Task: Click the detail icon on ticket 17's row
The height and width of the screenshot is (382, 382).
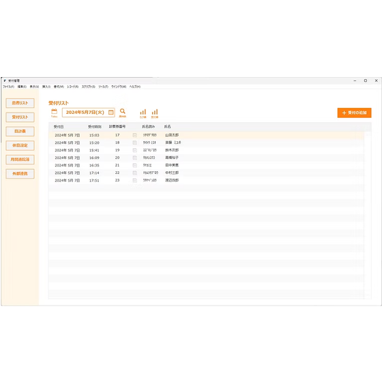Action: [x=135, y=135]
